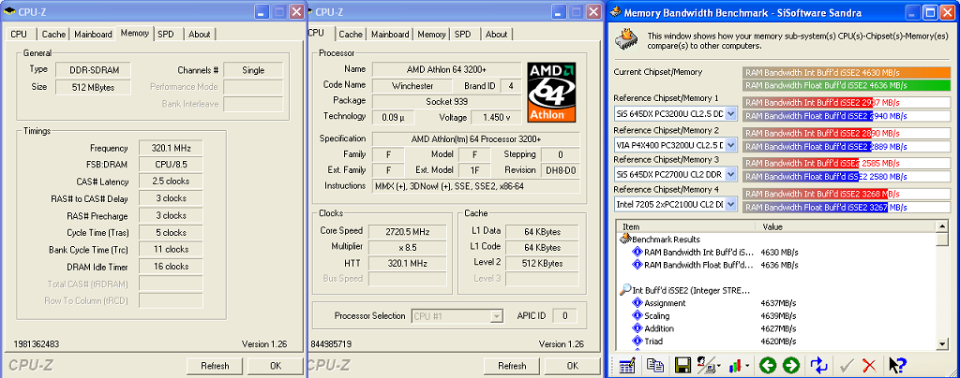This screenshot has height=378, width=960.
Task: Click the memory Frequency 320.1 MHz field
Action: (170, 148)
